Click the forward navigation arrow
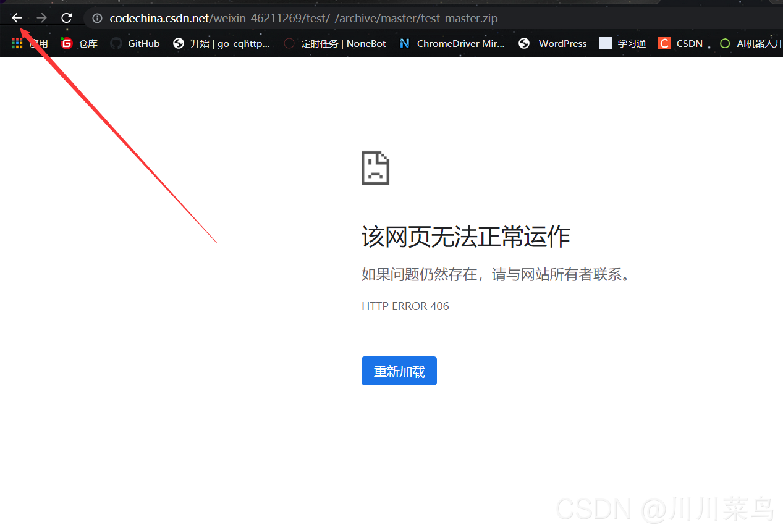 pyautogui.click(x=41, y=18)
